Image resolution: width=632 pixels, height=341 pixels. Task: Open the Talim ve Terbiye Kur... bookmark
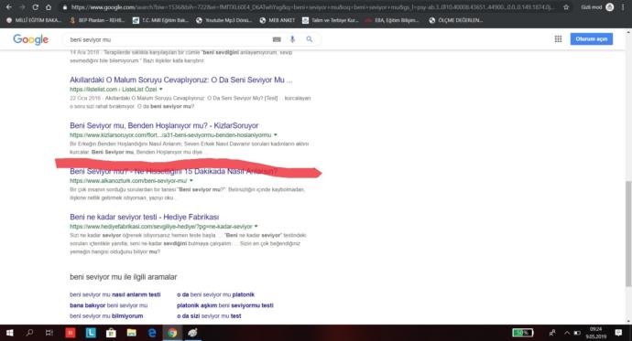pos(330,20)
